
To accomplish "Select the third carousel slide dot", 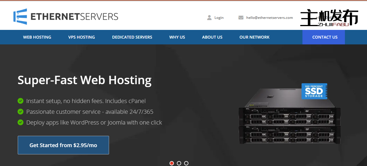I will click(x=186, y=163).
